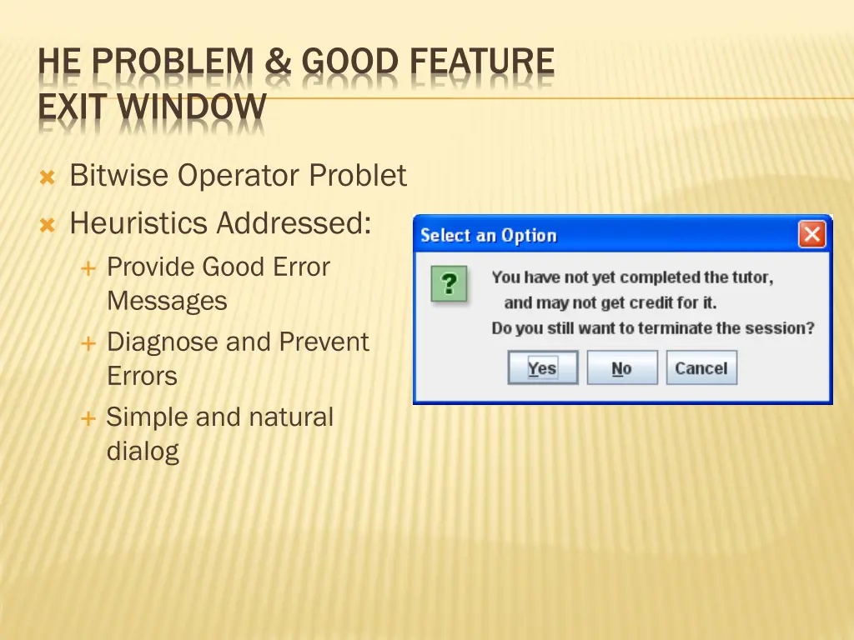
Task: Click the 'Select an Option' title bar
Action: [x=584, y=235]
